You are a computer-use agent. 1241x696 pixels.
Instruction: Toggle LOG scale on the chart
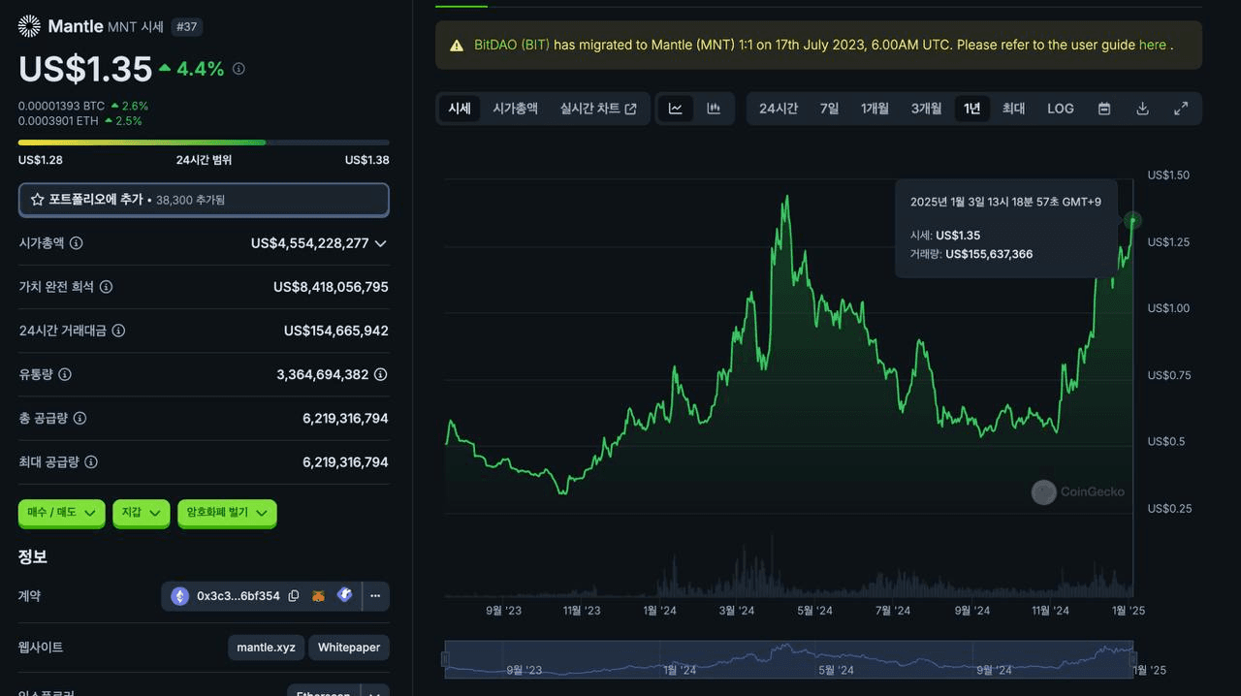1061,109
